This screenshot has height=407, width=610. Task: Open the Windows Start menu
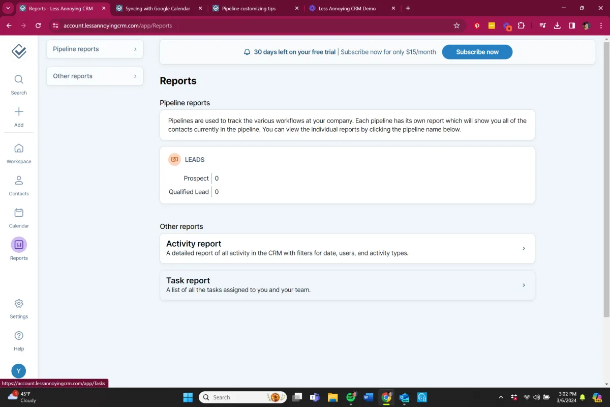pyautogui.click(x=188, y=397)
